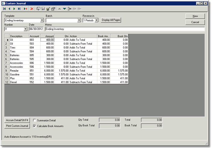The image size is (212, 149).
Task: Click the save-and-close diskette icon
Action: click(x=48, y=9)
